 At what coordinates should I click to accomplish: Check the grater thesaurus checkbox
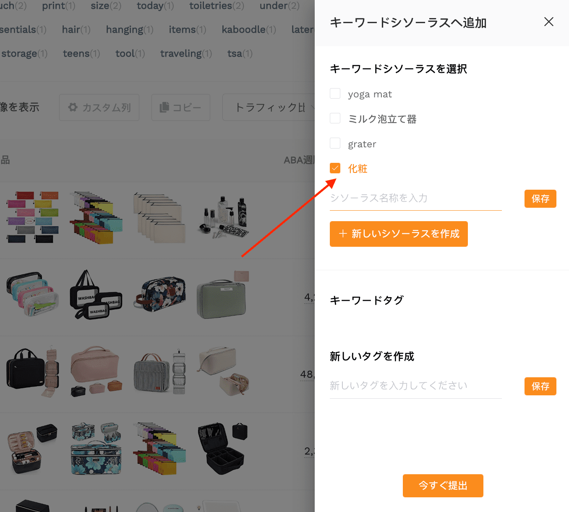(x=335, y=144)
